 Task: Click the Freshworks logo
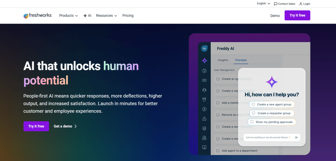click(37, 16)
